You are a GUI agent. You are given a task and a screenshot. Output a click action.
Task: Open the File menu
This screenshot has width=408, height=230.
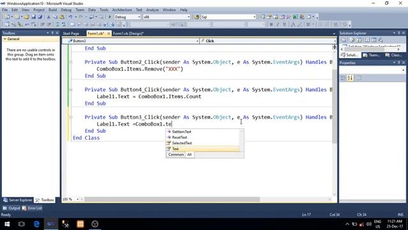pyautogui.click(x=4, y=10)
